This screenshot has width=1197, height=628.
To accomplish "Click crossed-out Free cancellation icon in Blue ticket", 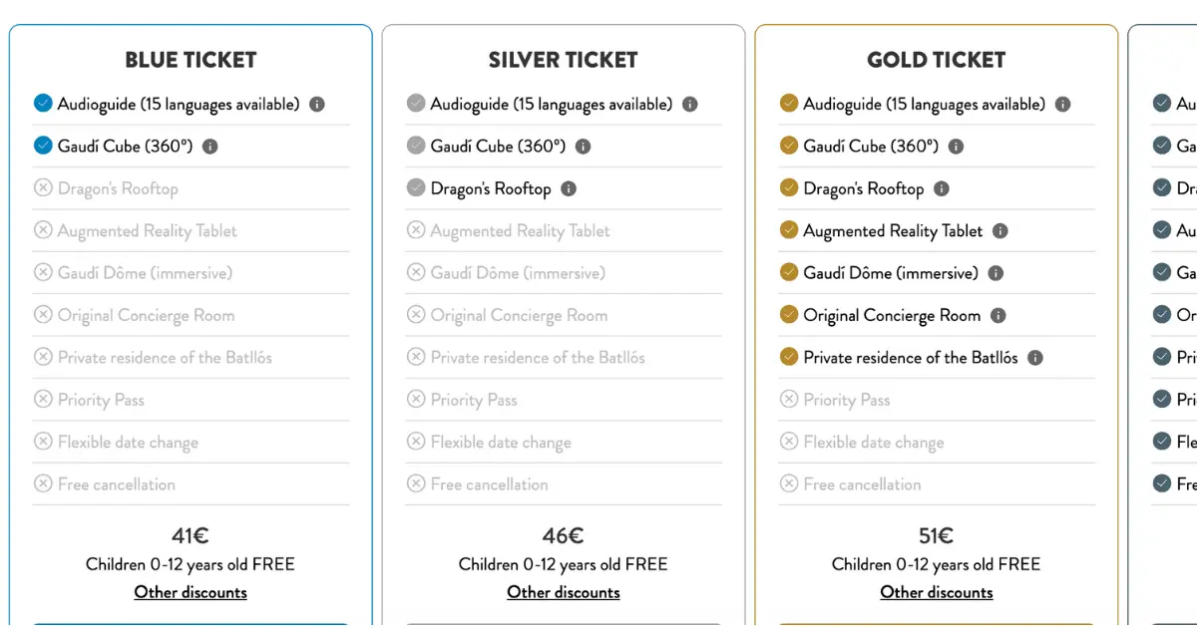I will [x=43, y=483].
